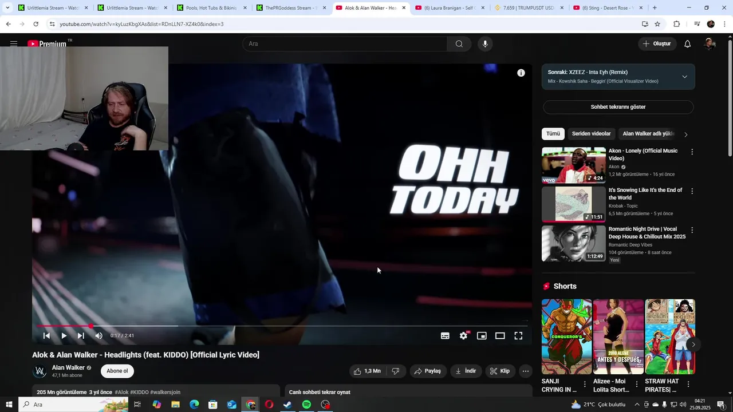Image resolution: width=733 pixels, height=412 pixels.
Task: Switch to Sting - Desert Rose tab
Action: tap(608, 8)
